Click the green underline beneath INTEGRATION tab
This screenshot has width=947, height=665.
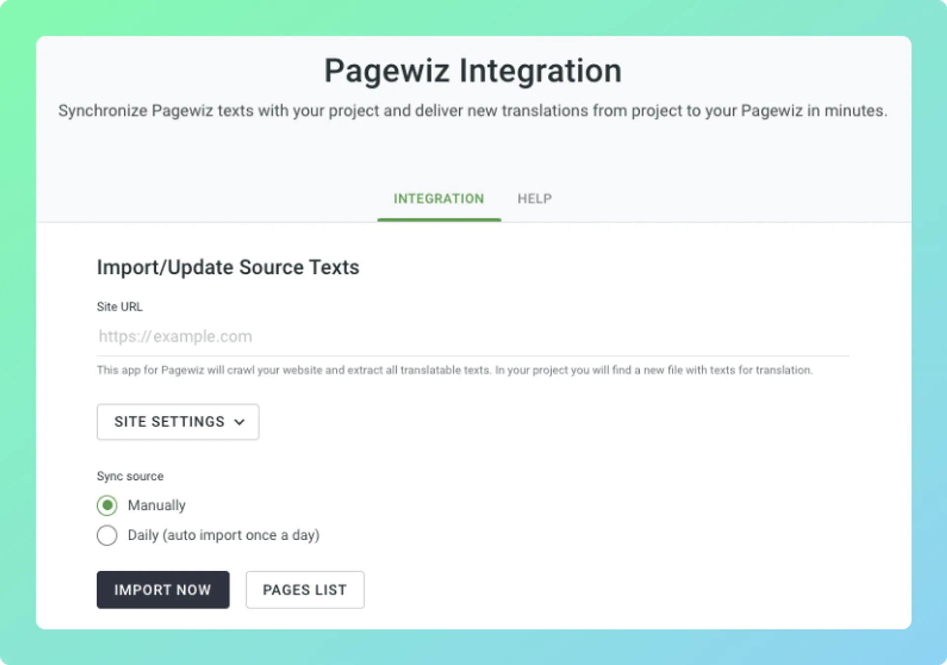439,220
